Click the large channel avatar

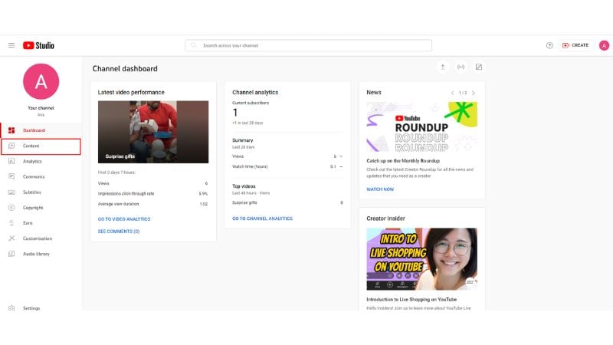41,81
